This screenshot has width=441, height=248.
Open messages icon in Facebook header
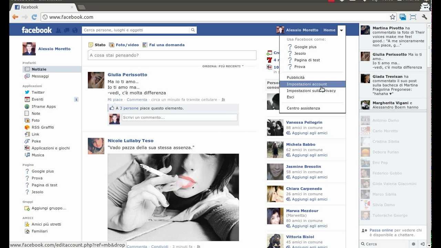click(x=67, y=30)
